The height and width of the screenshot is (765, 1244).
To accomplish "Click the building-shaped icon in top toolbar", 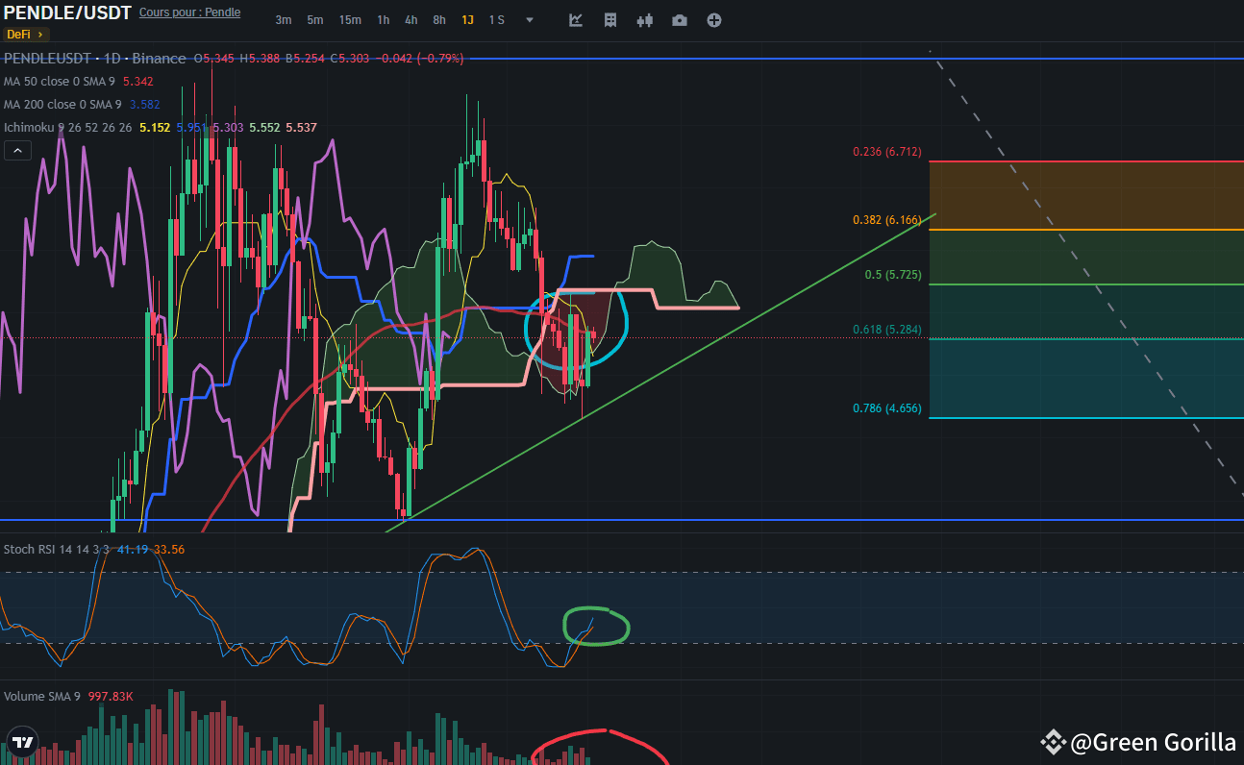I will (610, 20).
